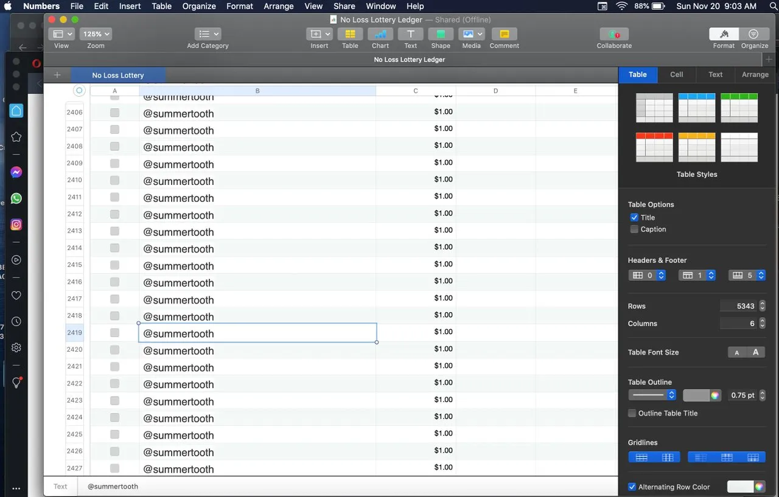Open table outline line style dropdown
Image resolution: width=779 pixels, height=497 pixels.
(x=652, y=395)
